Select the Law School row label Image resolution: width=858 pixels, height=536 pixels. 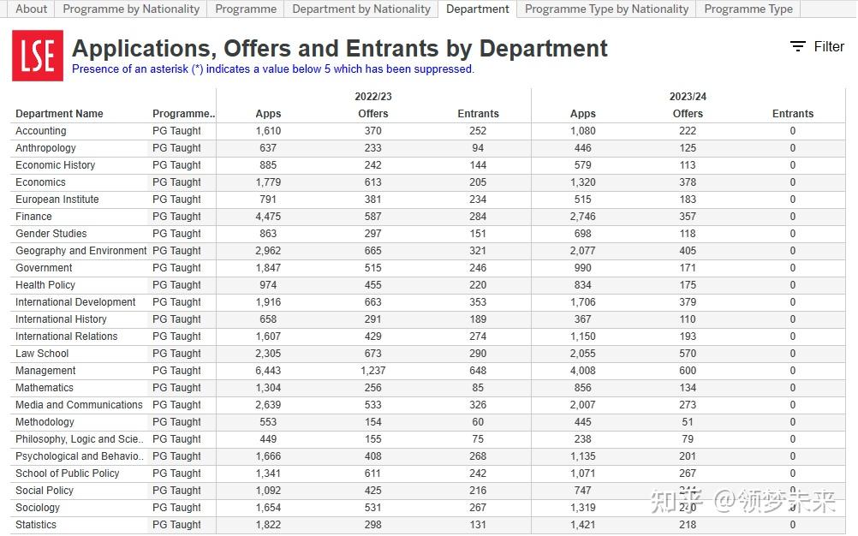tap(42, 354)
